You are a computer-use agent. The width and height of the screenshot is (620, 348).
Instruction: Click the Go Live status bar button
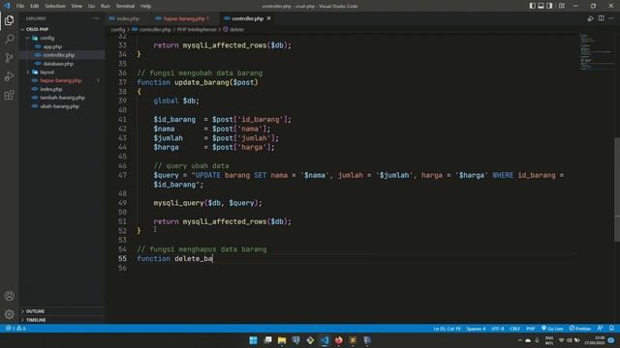pos(552,329)
